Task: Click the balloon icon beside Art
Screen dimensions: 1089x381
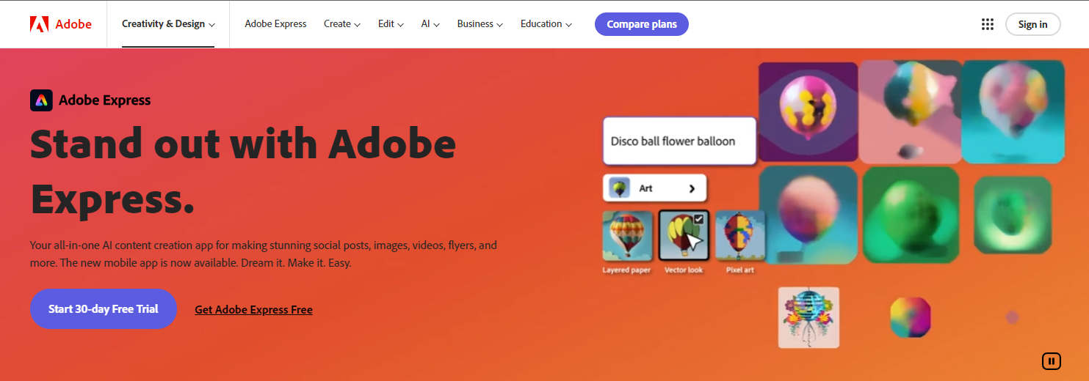Action: coord(620,188)
